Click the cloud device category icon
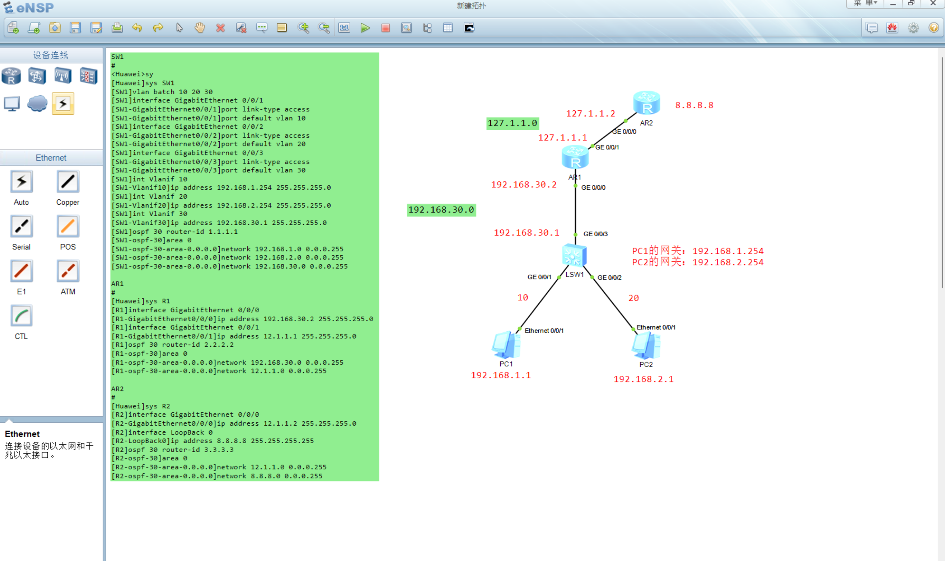Screen dimensions: 945x561 click(x=37, y=104)
